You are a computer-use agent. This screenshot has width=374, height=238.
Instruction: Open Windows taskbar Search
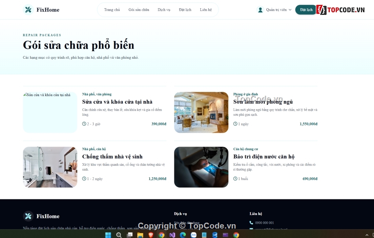click(x=118, y=235)
